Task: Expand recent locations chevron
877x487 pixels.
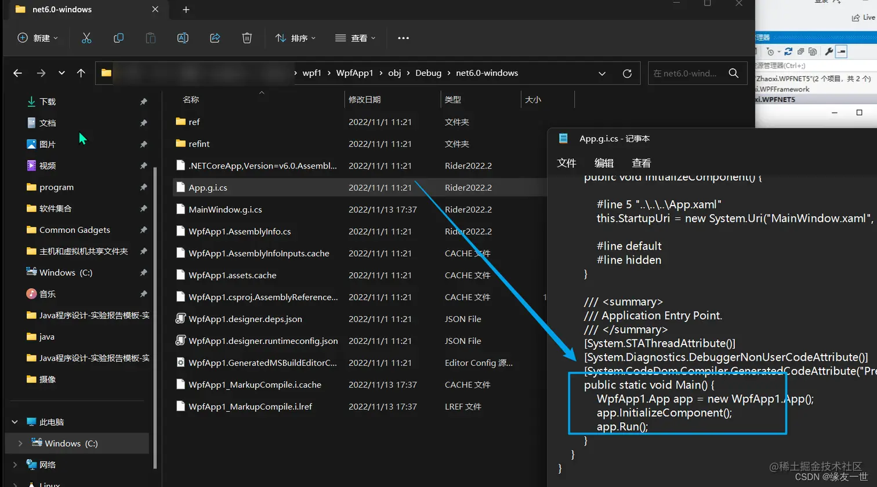Action: pos(61,73)
